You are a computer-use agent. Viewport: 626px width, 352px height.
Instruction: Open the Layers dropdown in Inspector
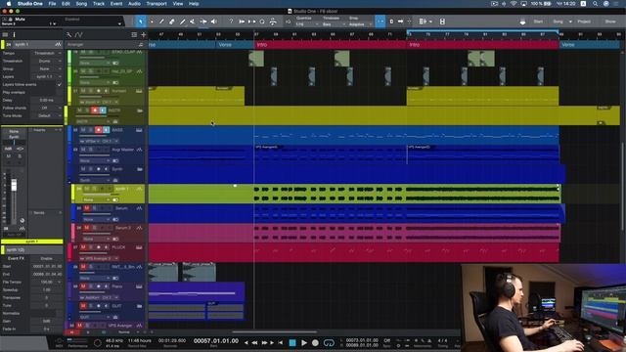click(x=47, y=76)
